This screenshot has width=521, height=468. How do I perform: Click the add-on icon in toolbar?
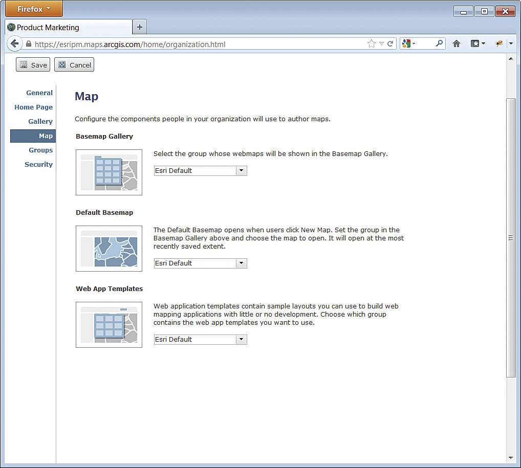[499, 43]
